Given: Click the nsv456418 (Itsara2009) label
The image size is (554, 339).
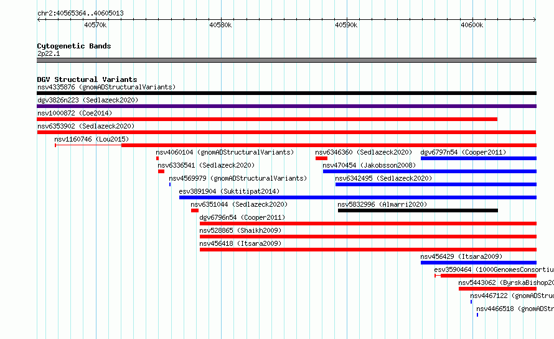Looking at the screenshot, I should pyautogui.click(x=240, y=243).
